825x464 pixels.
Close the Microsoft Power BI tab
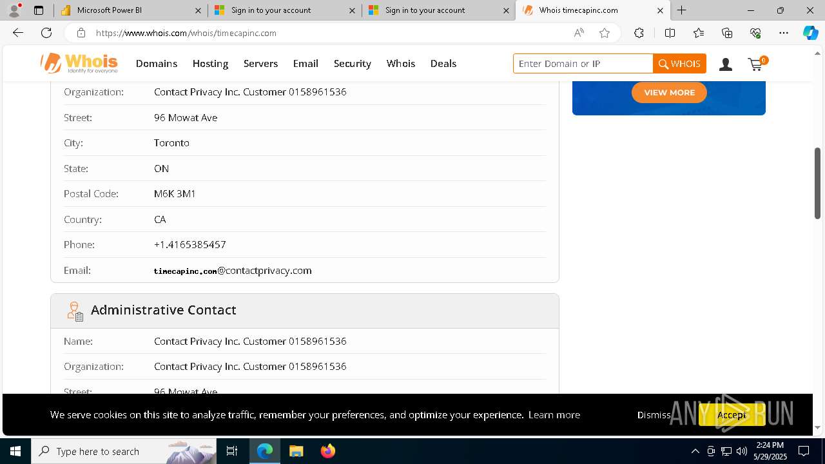(199, 10)
